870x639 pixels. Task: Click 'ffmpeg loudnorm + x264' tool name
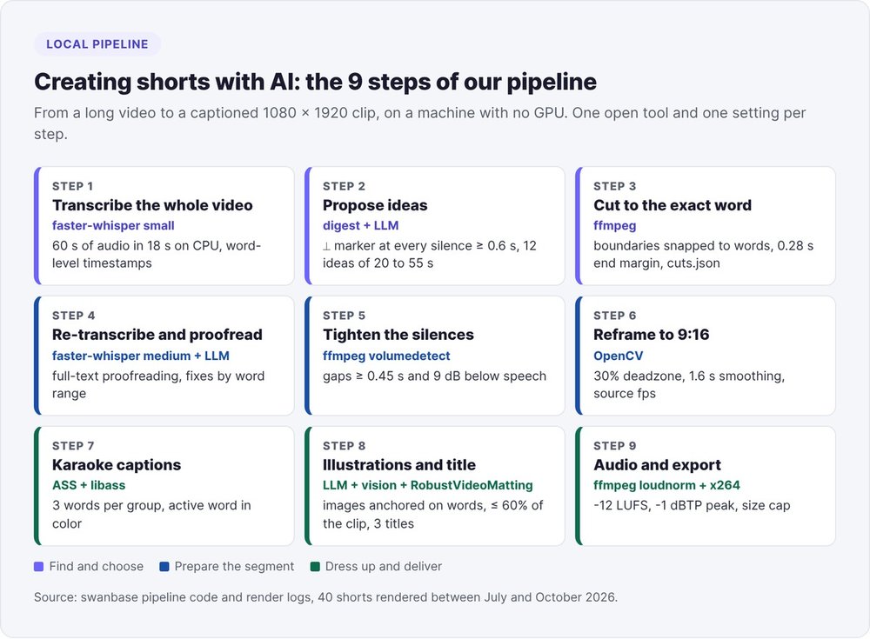pyautogui.click(x=667, y=485)
